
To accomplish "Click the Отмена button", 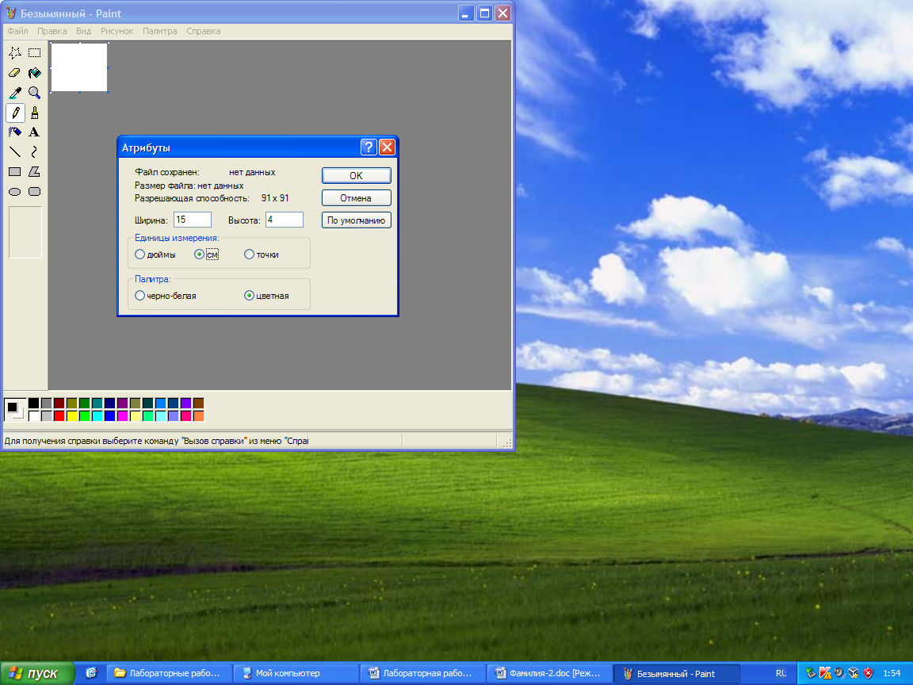I will coord(357,198).
